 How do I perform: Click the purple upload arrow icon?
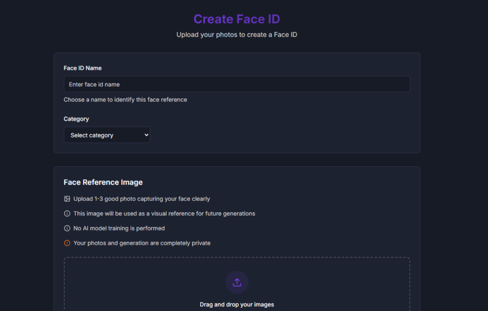tap(237, 282)
